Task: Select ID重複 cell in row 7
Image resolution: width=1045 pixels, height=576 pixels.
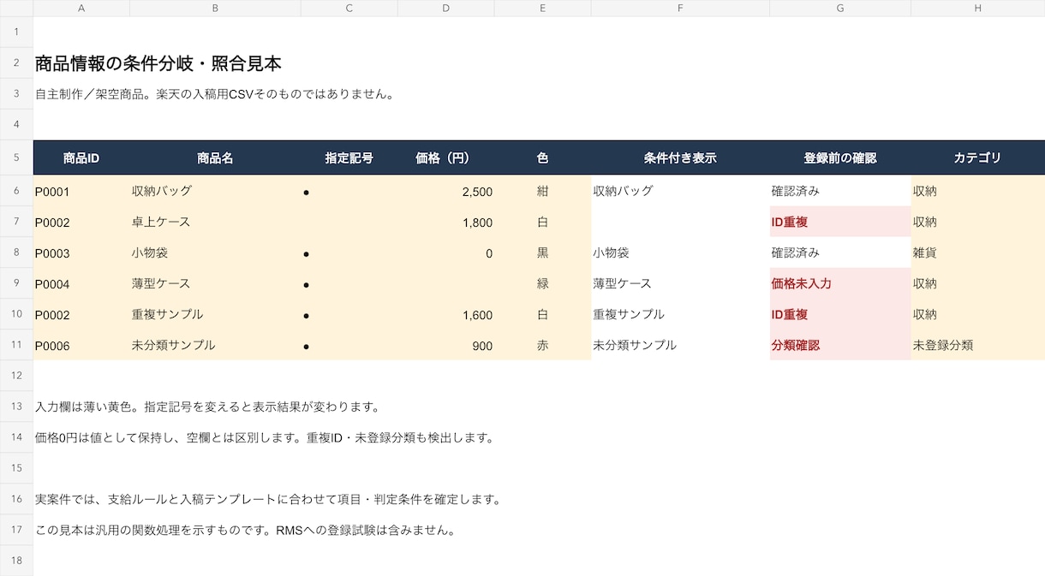Action: [840, 222]
